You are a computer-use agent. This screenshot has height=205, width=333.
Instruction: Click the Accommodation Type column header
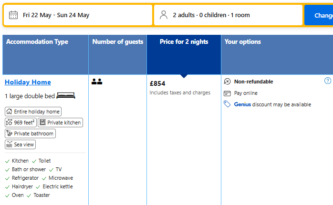(37, 42)
